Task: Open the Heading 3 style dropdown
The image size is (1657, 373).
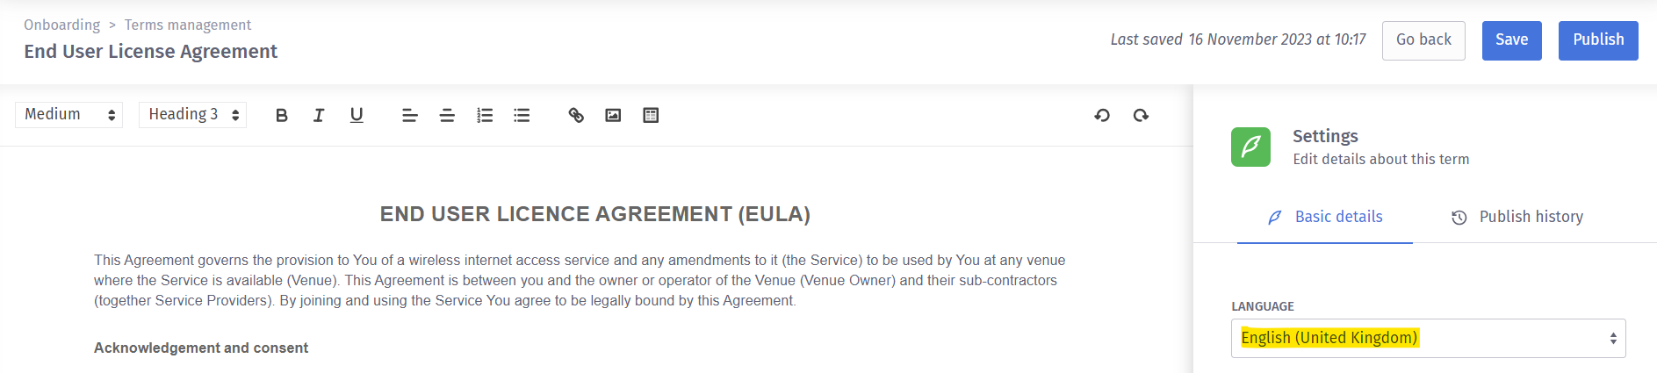Action: pos(192,115)
